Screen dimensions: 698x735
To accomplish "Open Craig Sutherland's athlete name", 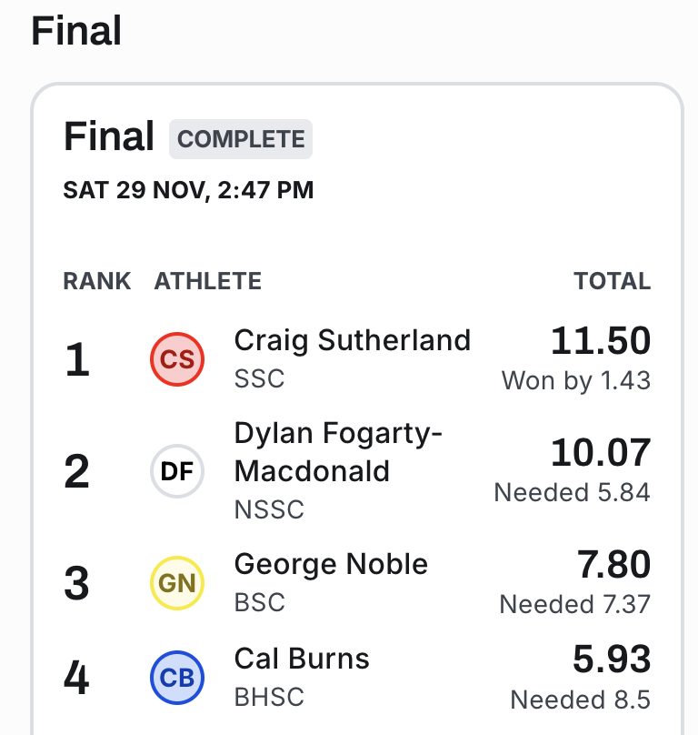I will click(353, 340).
